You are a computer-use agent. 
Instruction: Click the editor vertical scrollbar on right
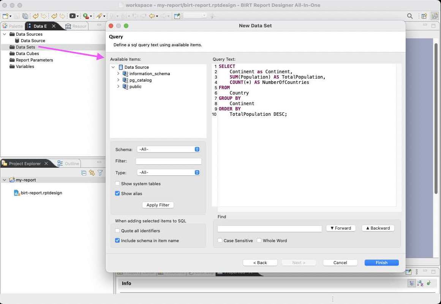436,118
